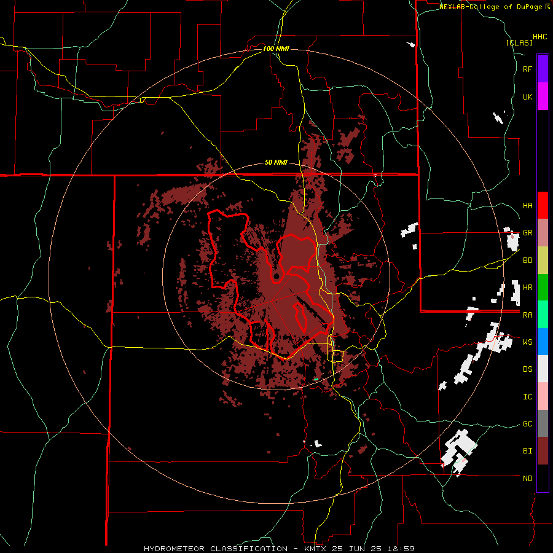Click the [CLAS] units label
The height and width of the screenshot is (553, 553).
(x=519, y=42)
